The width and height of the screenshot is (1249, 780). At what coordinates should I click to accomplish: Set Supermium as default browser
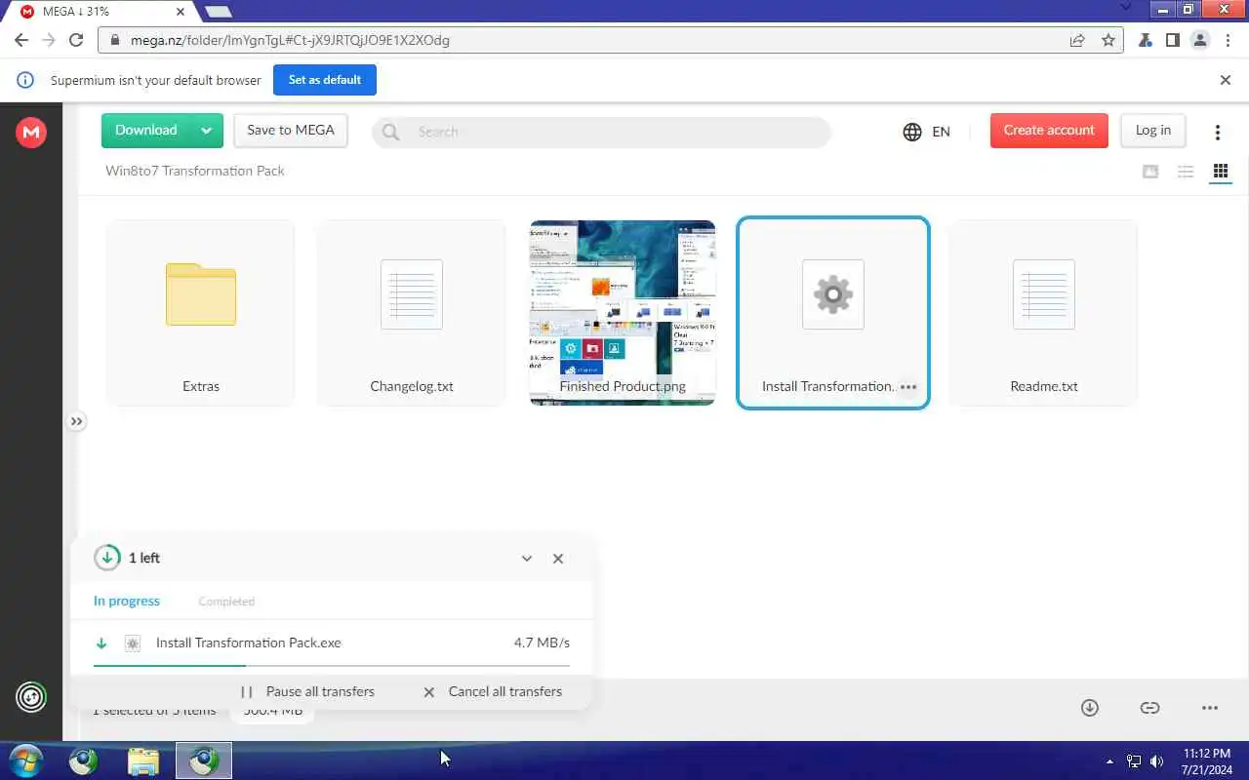[325, 80]
